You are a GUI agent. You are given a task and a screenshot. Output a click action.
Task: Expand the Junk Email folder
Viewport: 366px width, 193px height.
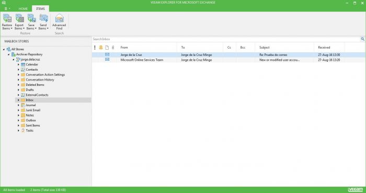(x=18, y=110)
